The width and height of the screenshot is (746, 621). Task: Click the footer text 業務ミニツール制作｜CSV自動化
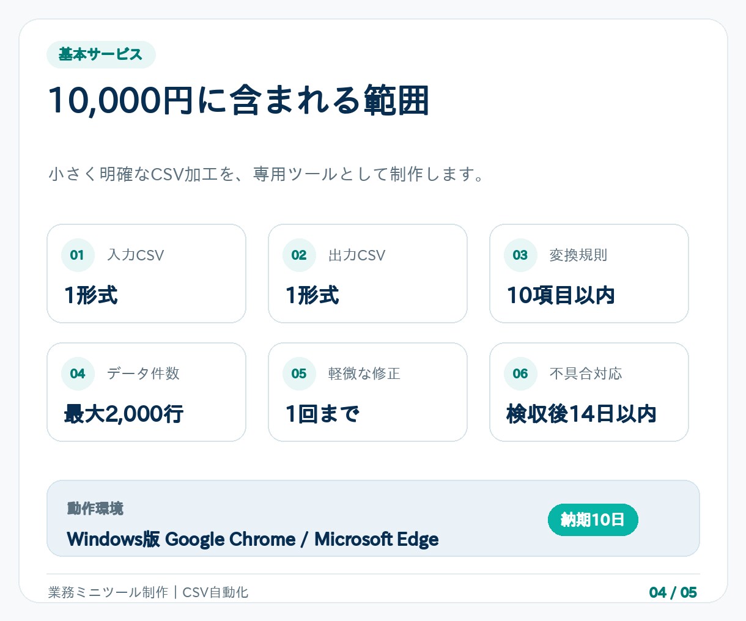coord(149,592)
